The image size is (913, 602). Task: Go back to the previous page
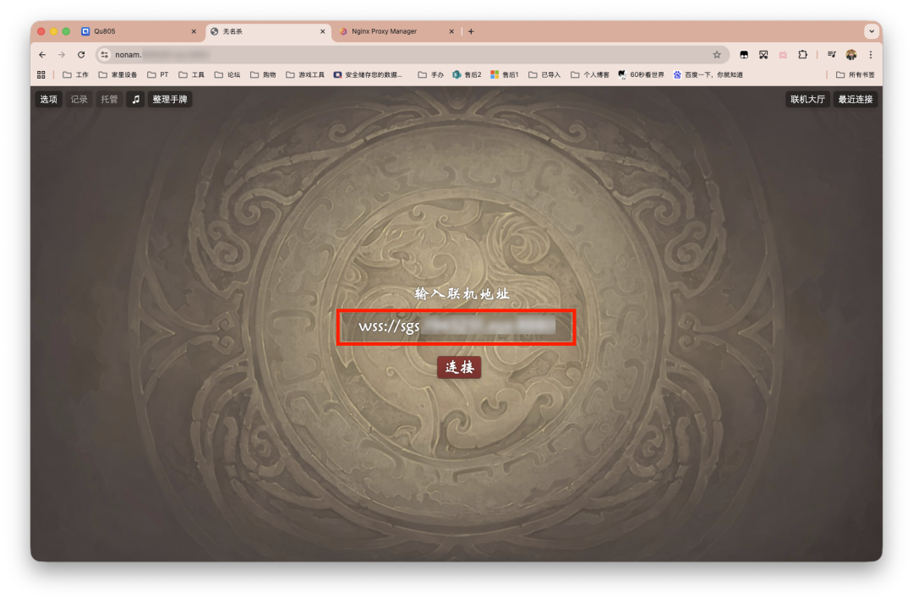click(x=42, y=55)
